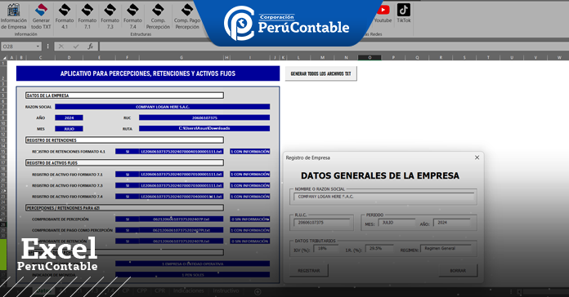Select the Razón Social cell COMPANY LOGAN HERE S.A.C.
This screenshot has width=569, height=297.
click(162, 107)
